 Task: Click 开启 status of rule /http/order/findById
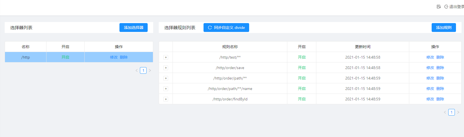302,99
